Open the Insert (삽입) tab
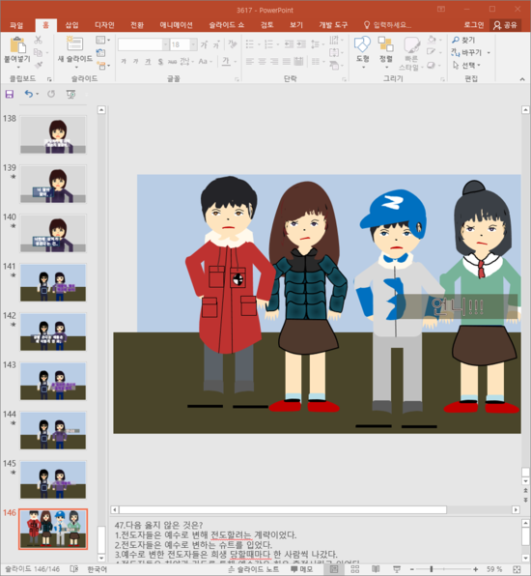531x576 pixels. pos(71,25)
